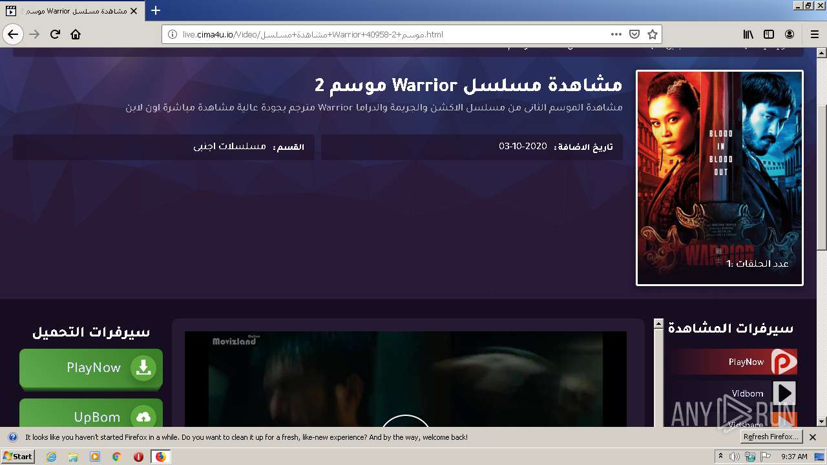Bookmark this page with the star
This screenshot has height=465, width=827.
pyautogui.click(x=653, y=34)
